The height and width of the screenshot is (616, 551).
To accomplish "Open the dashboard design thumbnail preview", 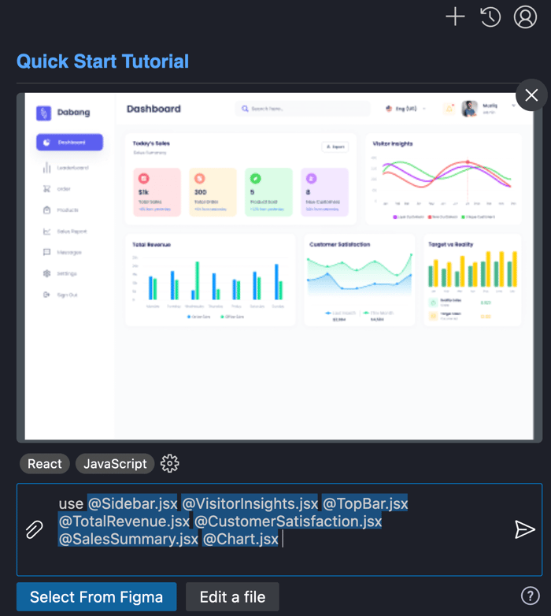I will click(279, 266).
